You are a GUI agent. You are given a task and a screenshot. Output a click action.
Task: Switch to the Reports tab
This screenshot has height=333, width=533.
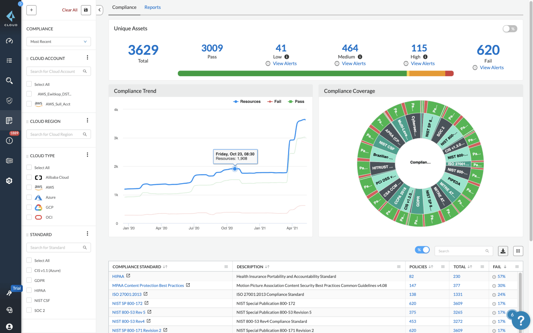(x=152, y=7)
